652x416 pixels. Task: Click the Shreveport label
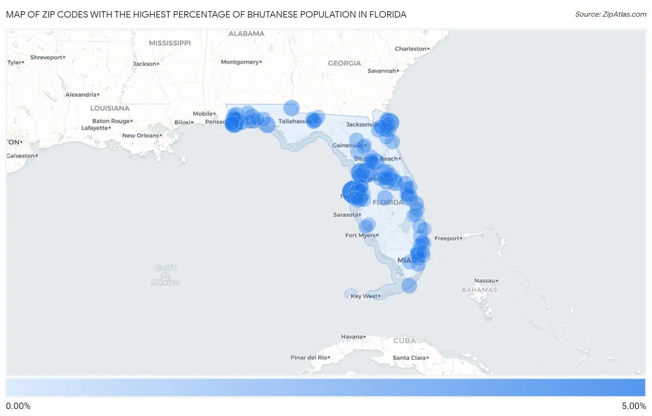(47, 57)
